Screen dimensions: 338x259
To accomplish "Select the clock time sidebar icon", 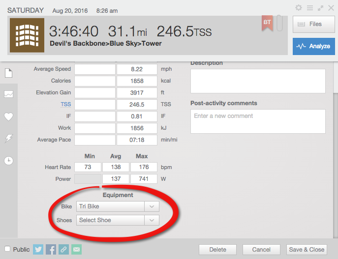I will (x=9, y=161).
